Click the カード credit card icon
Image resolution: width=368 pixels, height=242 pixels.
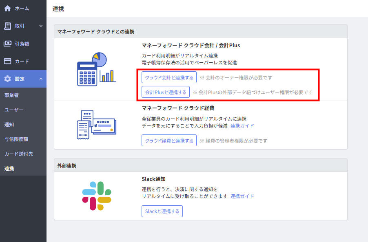(7, 61)
